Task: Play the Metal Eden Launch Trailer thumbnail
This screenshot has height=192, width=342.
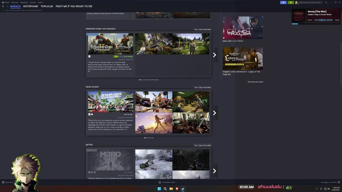Action: pyautogui.click(x=243, y=28)
